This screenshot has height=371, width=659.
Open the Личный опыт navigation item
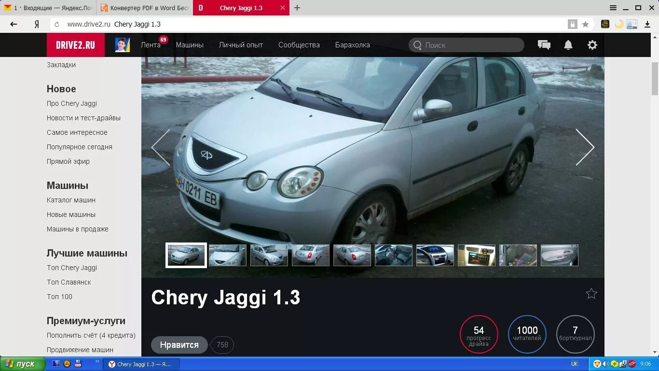[241, 45]
